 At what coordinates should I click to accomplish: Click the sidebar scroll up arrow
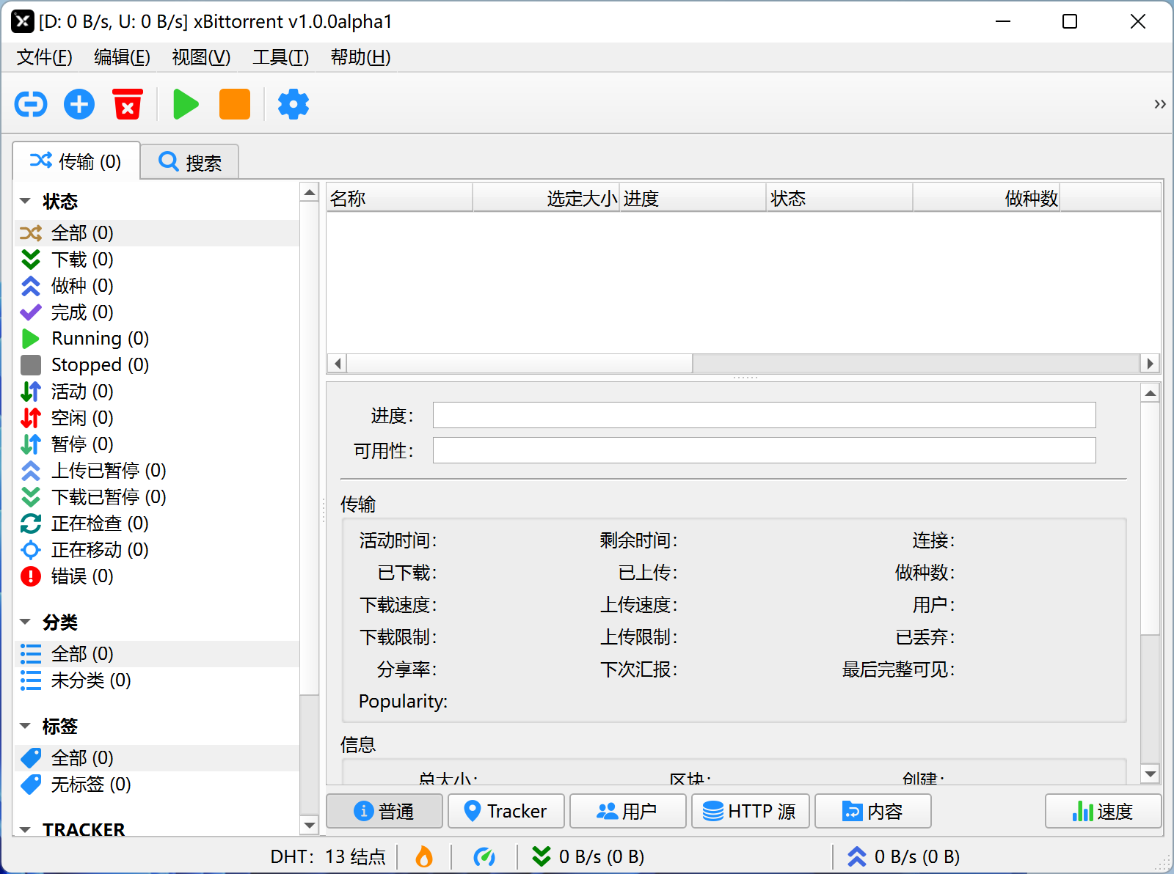point(310,193)
